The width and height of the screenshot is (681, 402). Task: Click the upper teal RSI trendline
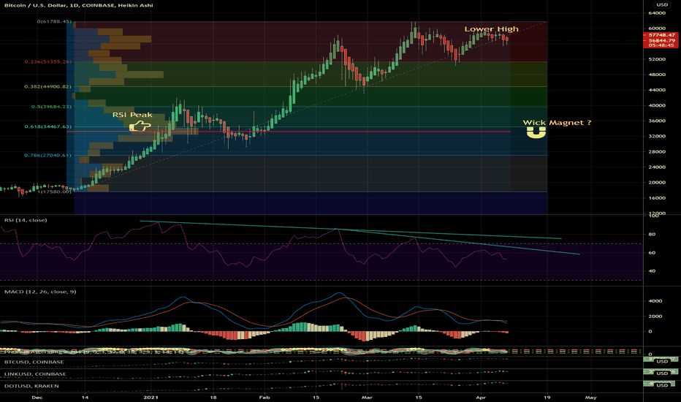coord(351,230)
